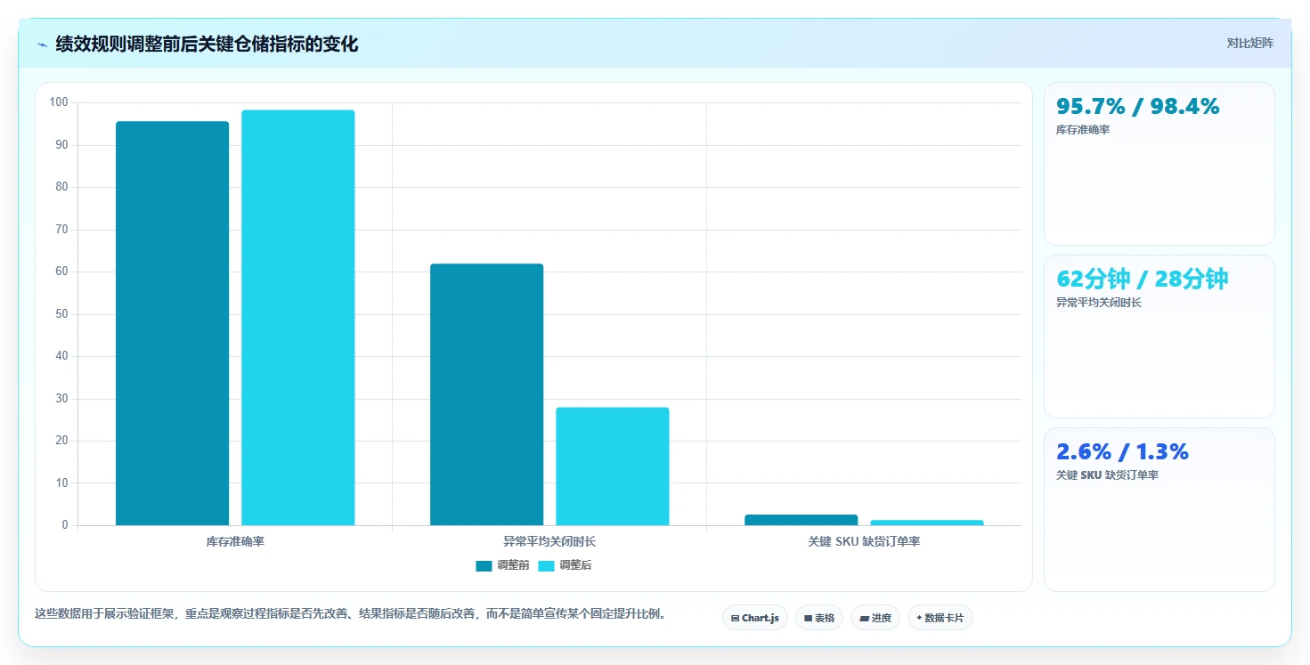
Task: Click the 关键 SKU 缺货订单率 x-axis label
Action: [x=864, y=541]
